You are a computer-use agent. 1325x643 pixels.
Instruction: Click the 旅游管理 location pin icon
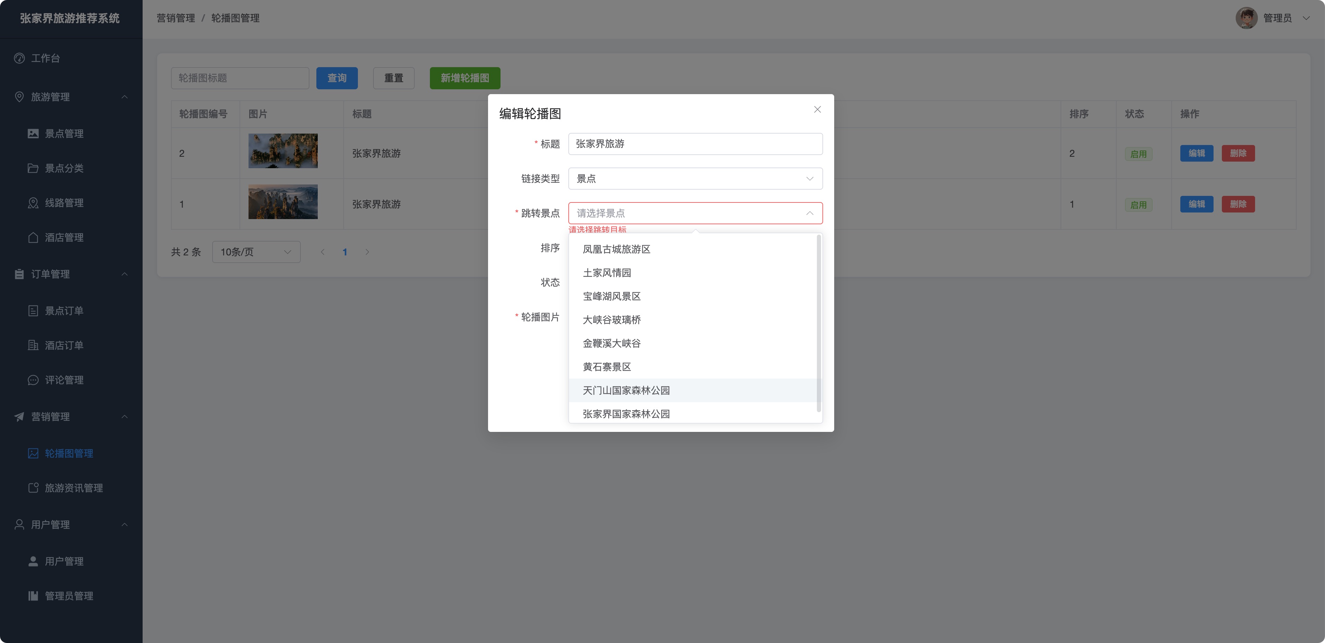coord(19,97)
